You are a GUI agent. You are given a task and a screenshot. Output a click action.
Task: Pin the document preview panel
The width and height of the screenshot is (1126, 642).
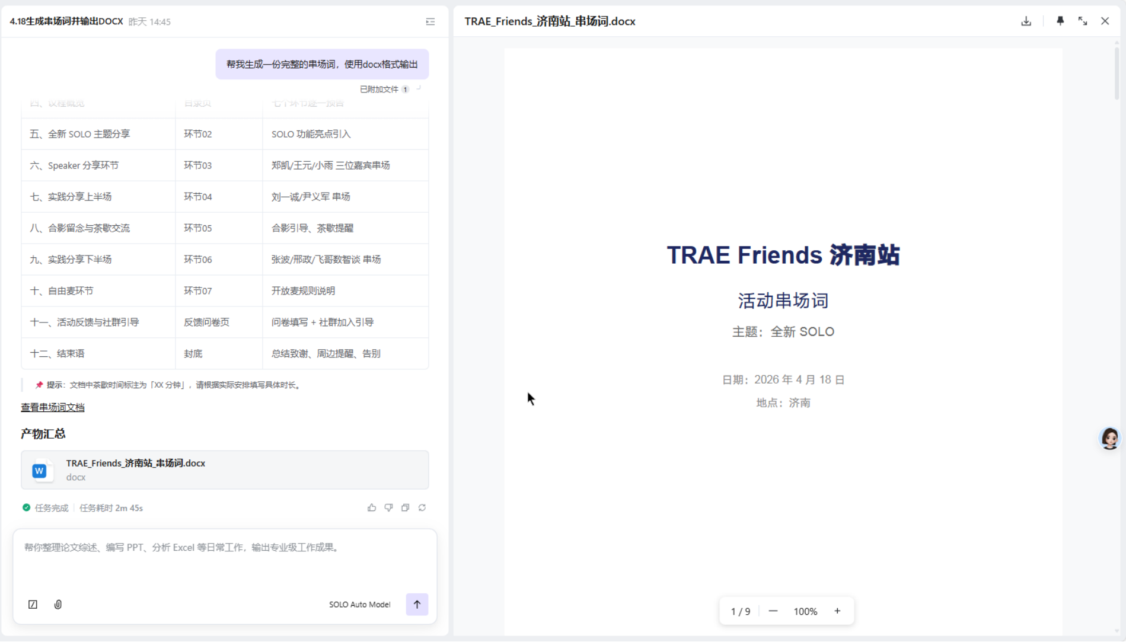(1060, 21)
